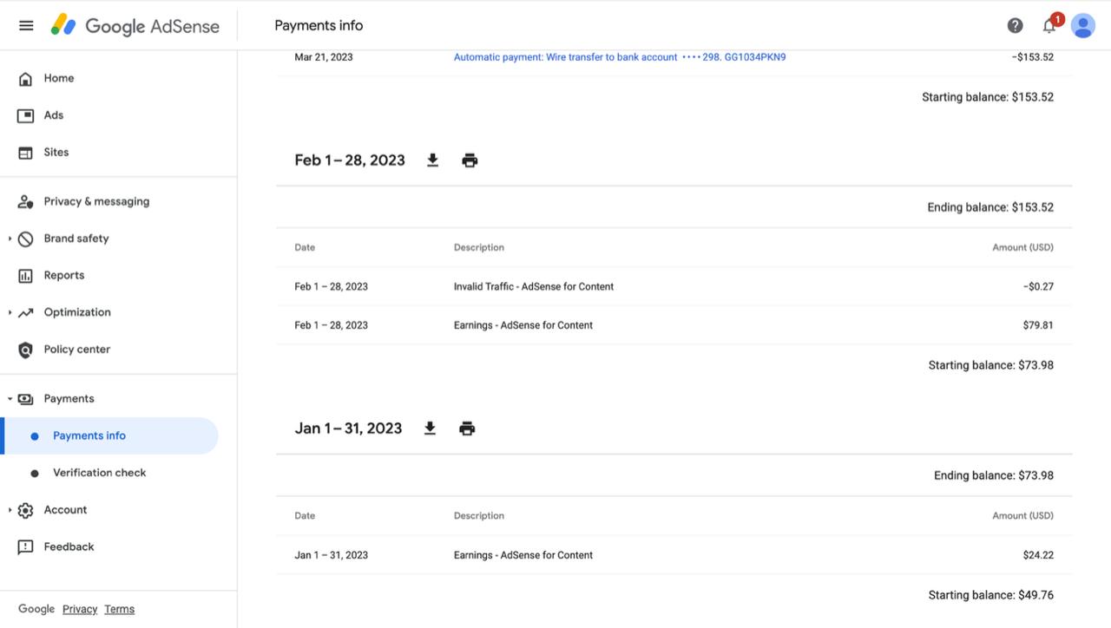
Task: Open Sites in the sidebar
Action: (56, 152)
